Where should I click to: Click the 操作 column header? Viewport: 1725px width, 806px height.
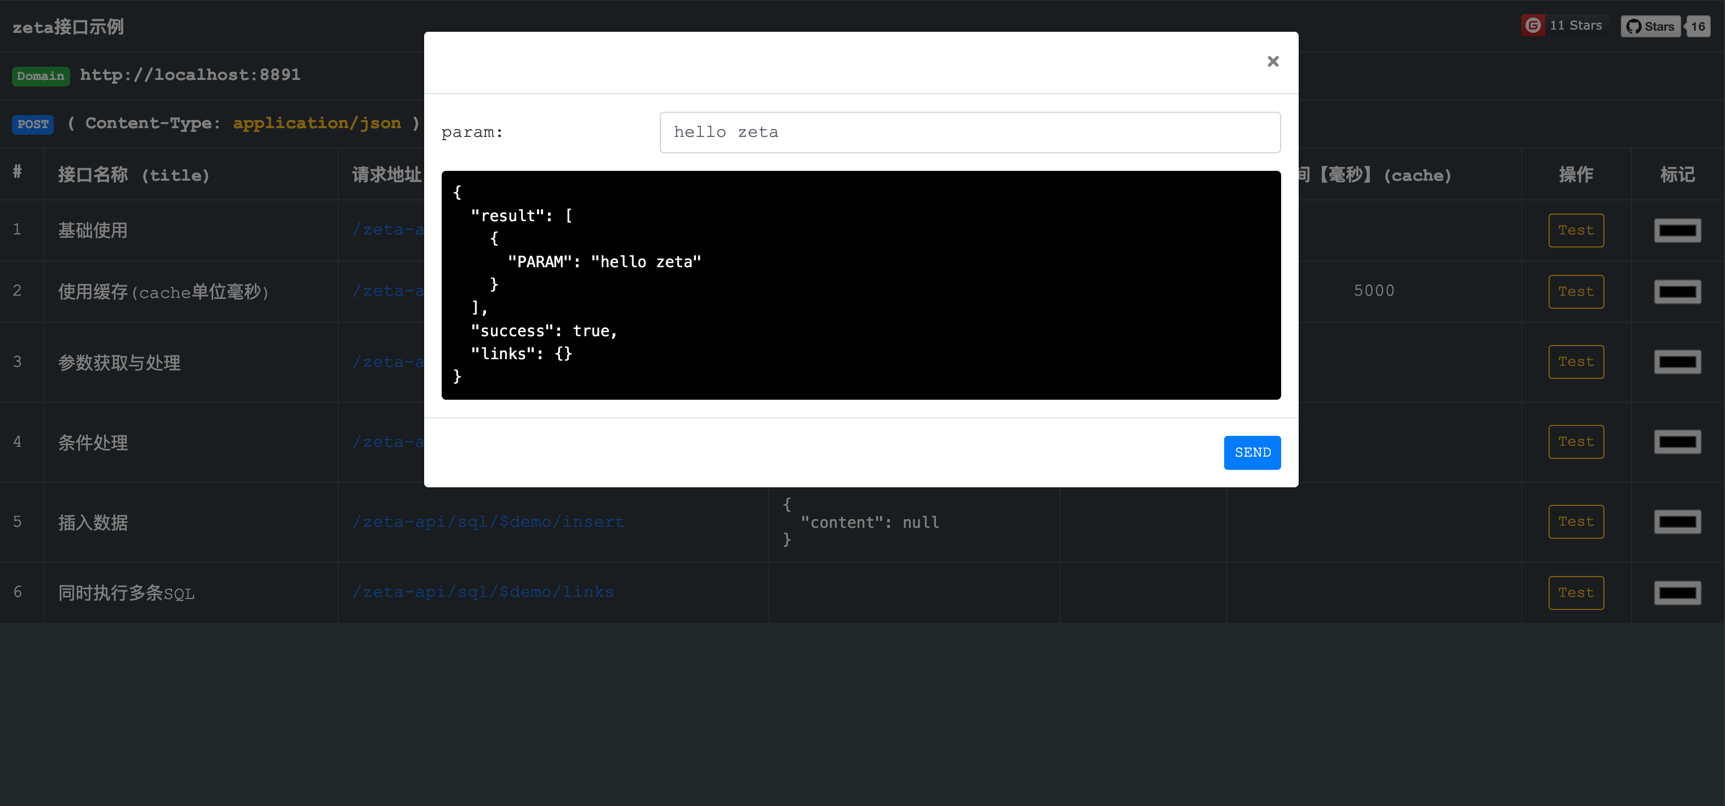1575,175
